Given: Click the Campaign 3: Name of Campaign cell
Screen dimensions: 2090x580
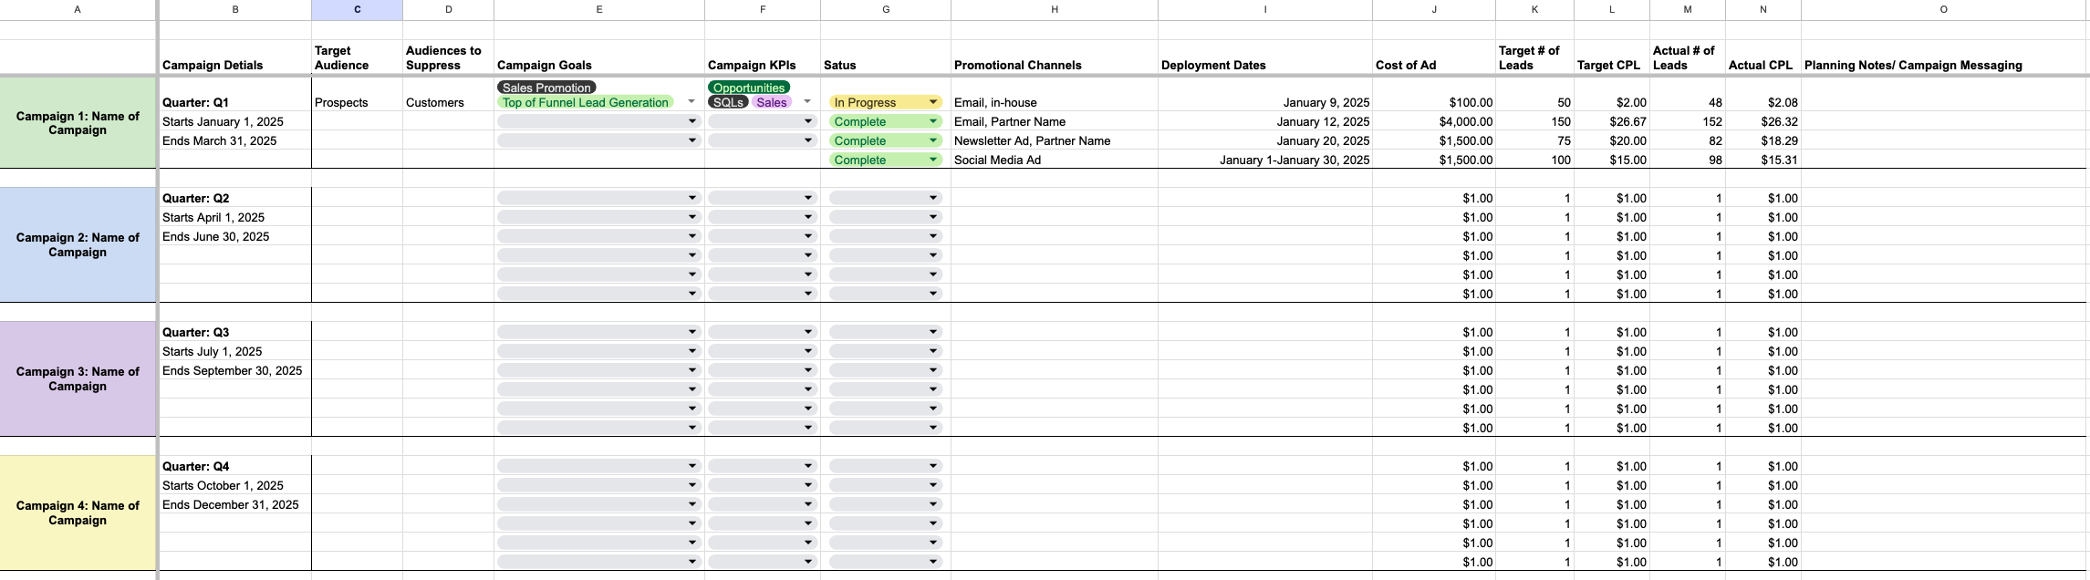Looking at the screenshot, I should click(78, 378).
